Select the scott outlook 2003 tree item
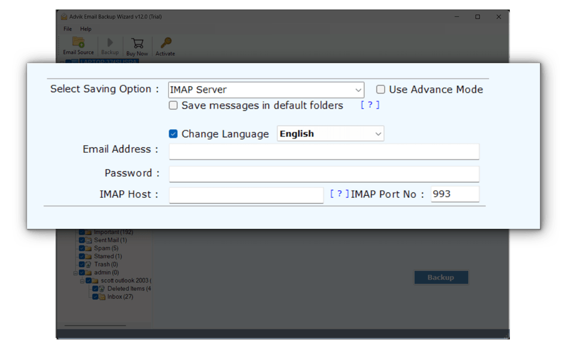 click(x=126, y=281)
